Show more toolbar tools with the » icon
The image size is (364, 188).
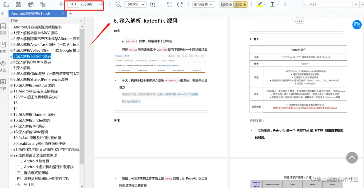click(x=285, y=4)
